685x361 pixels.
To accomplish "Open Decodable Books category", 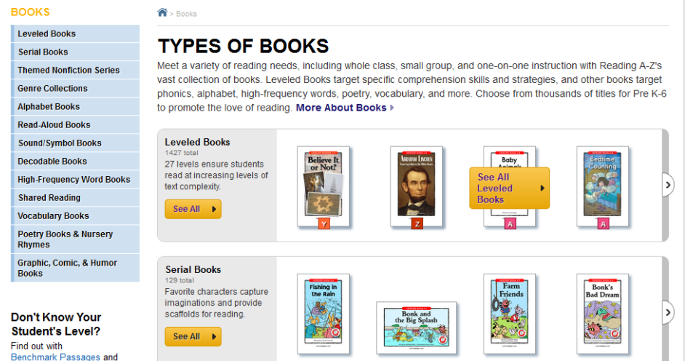I will 52,162.
